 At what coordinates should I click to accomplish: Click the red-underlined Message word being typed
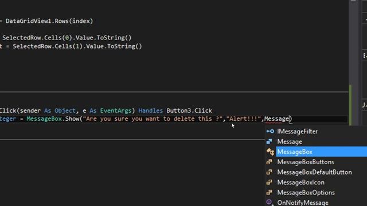point(276,119)
